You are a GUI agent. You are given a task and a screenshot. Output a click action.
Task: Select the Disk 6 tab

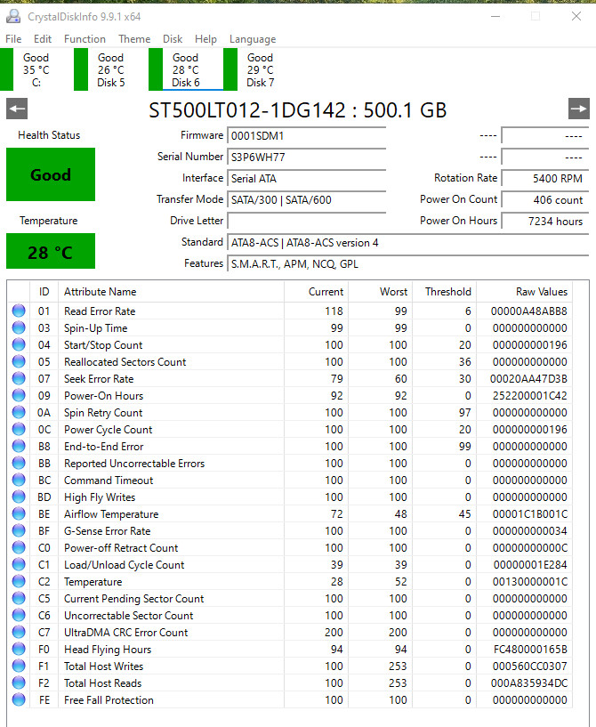[x=185, y=70]
